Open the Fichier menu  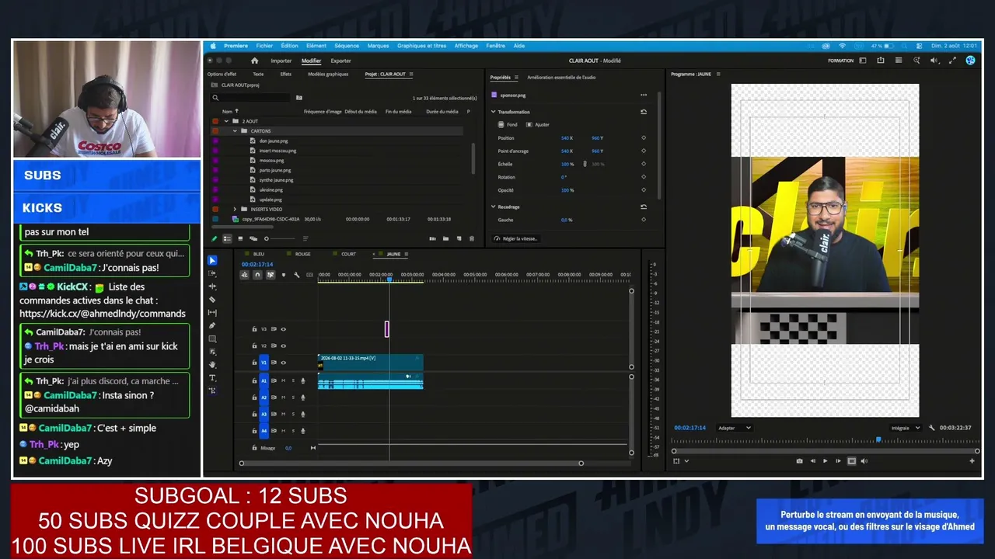pos(264,46)
